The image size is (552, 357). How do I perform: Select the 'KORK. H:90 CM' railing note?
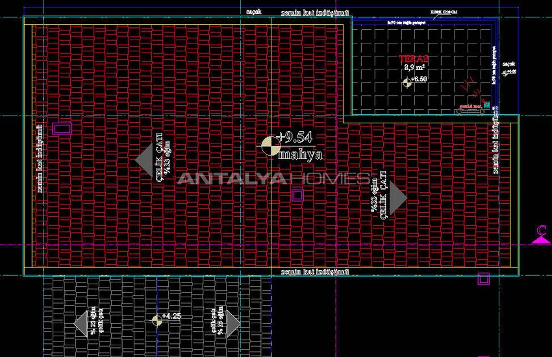(x=444, y=12)
